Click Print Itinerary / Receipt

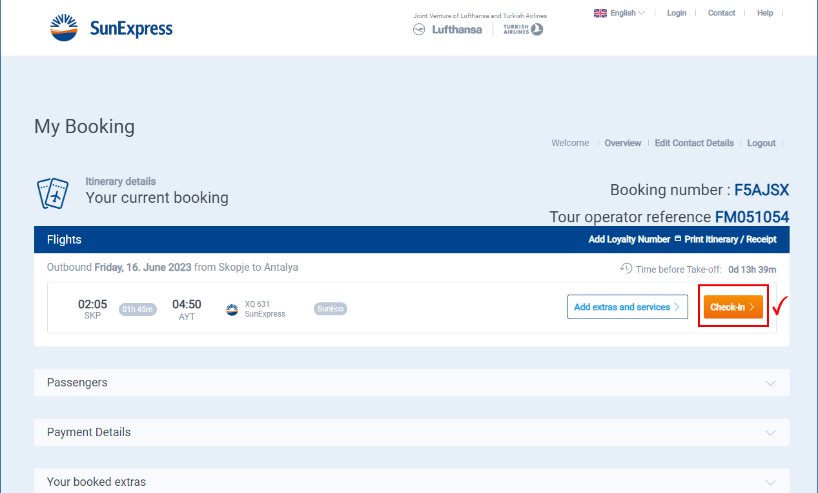tap(731, 239)
